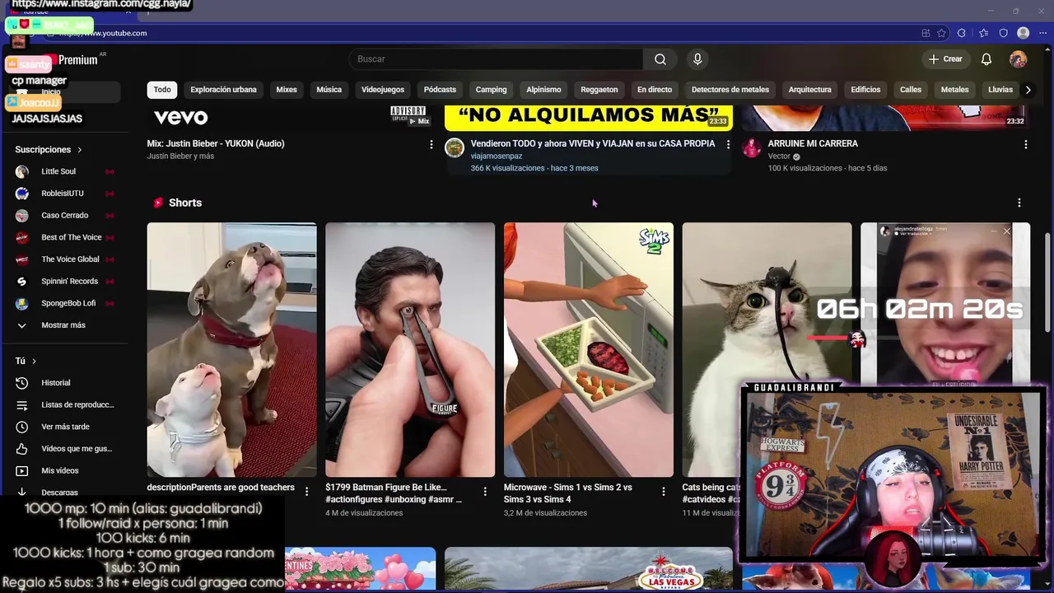Open the Vector channel avatar
This screenshot has width=1054, height=593.
[752, 148]
